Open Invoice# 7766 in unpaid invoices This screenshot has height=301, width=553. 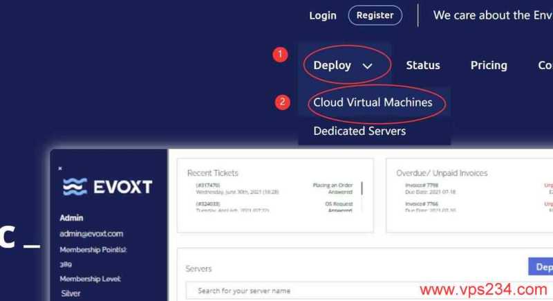tap(424, 204)
